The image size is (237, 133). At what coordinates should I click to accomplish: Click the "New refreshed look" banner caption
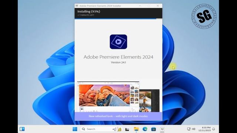pyautogui.click(x=118, y=116)
